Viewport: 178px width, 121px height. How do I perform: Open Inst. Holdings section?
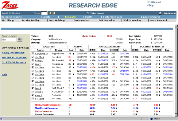(57, 21)
